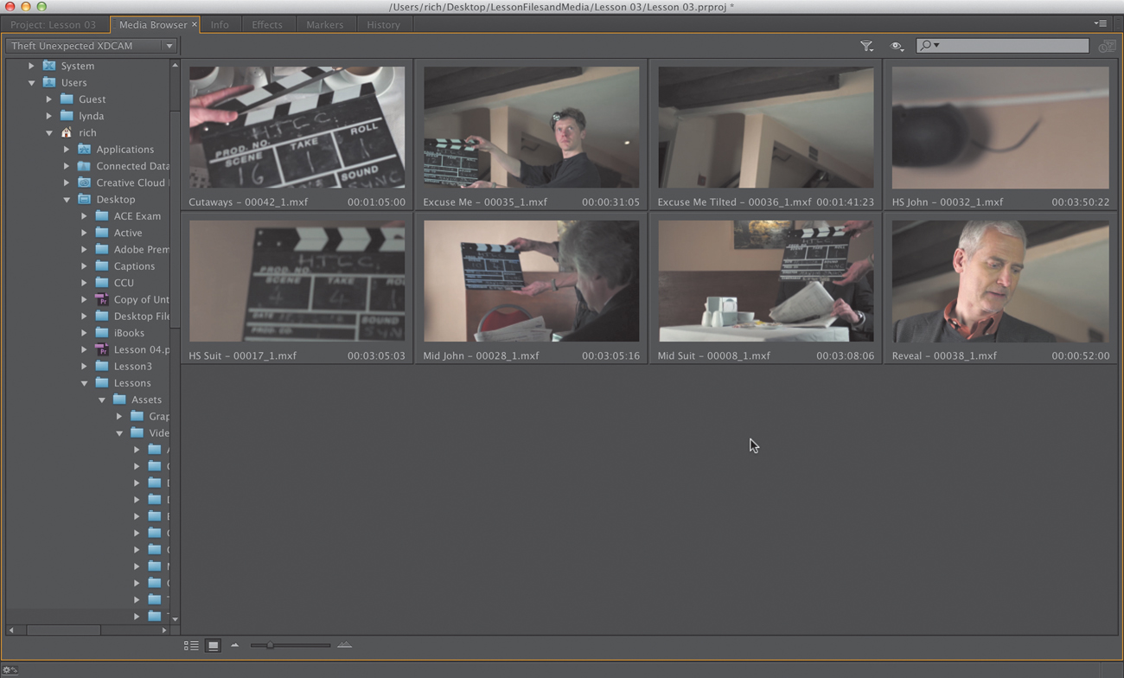Click the Copy of Unt Premiere project icon
The height and width of the screenshot is (678, 1124).
pos(102,299)
